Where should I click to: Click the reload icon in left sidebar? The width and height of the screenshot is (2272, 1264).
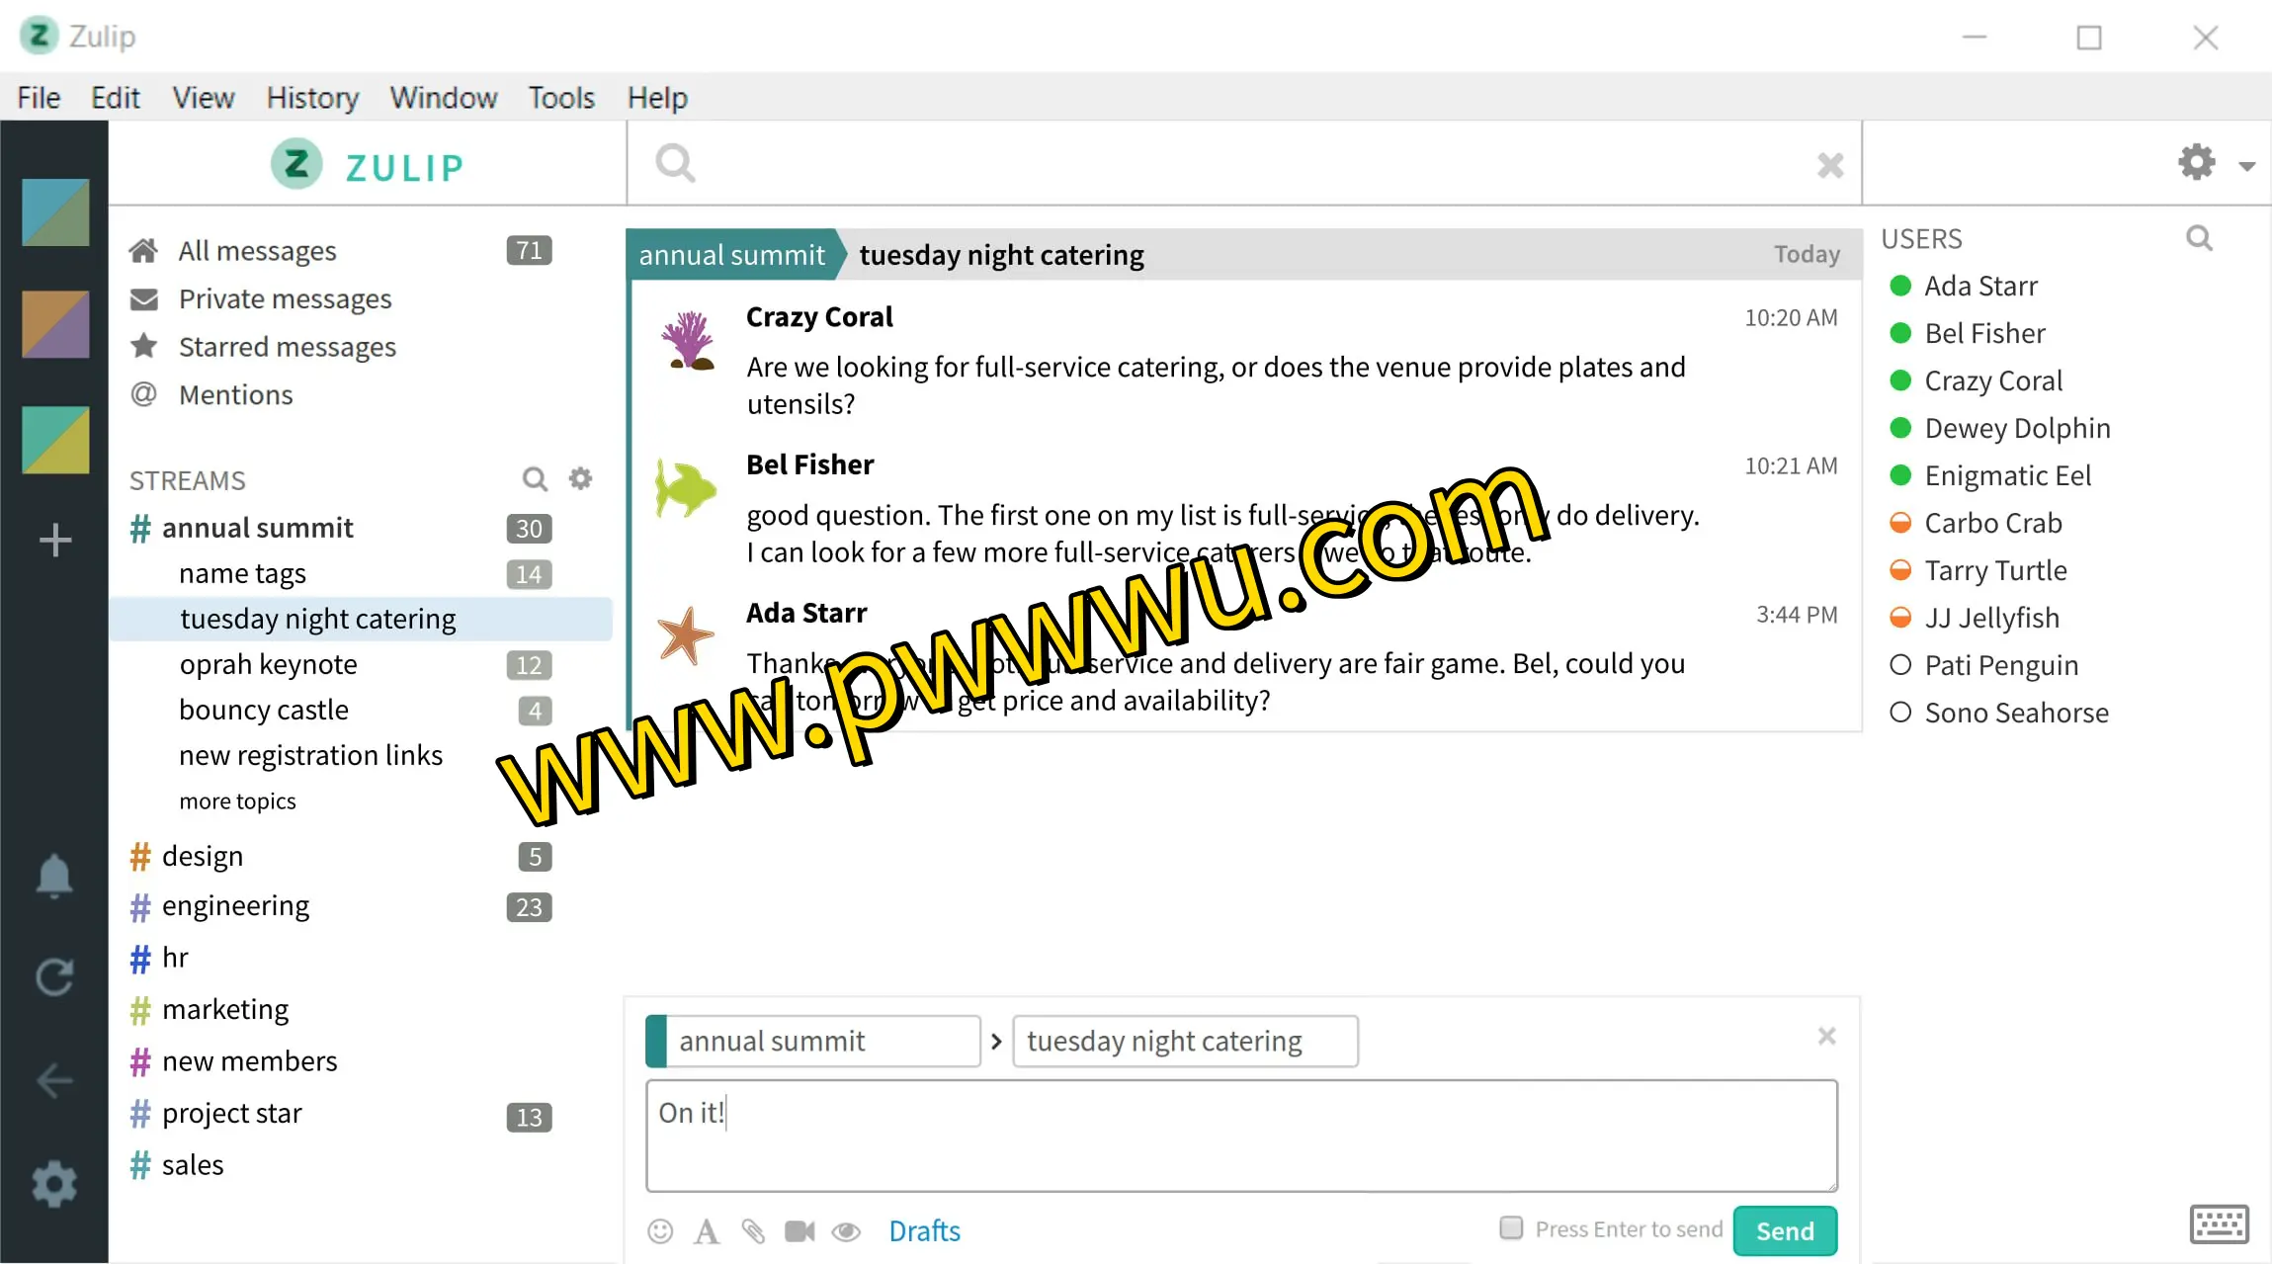point(54,977)
